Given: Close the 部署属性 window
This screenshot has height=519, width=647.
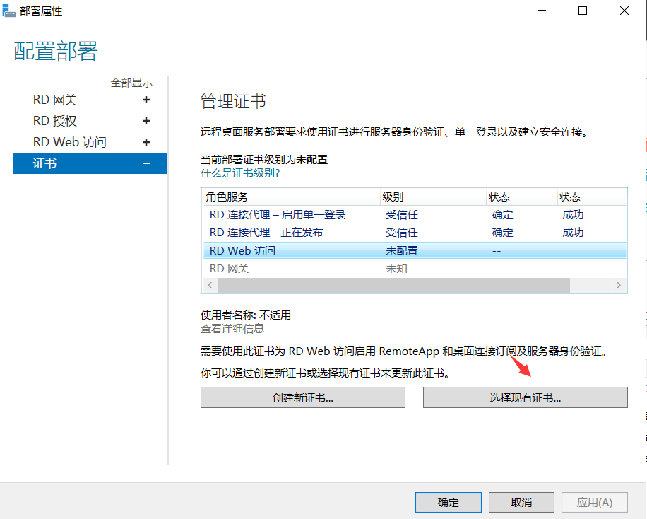Looking at the screenshot, I should click(624, 11).
